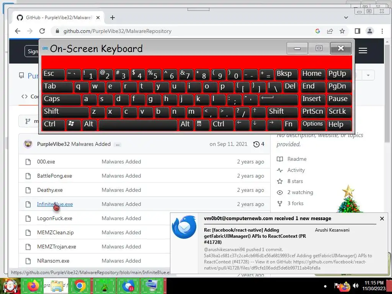Reload the GitHub page
Screen dimensions: 392x294
pyautogui.click(x=42, y=31)
